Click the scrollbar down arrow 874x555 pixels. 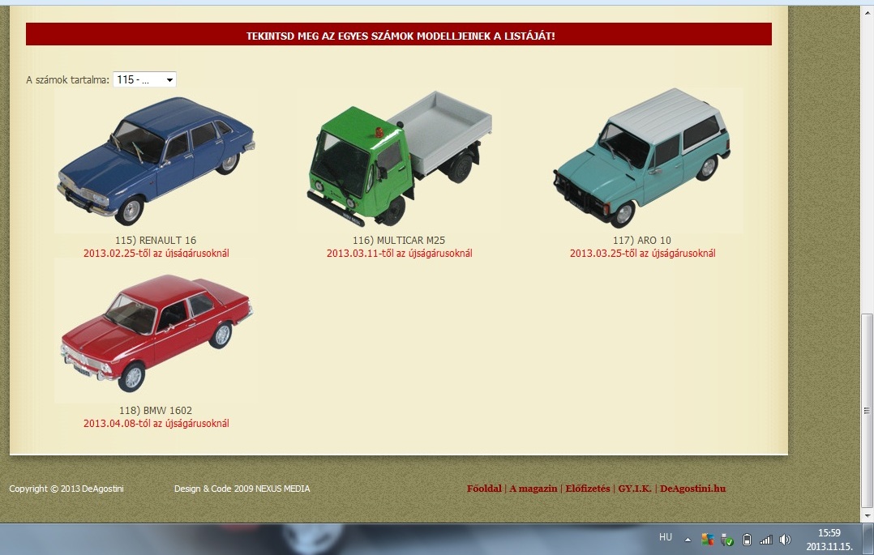tap(867, 515)
